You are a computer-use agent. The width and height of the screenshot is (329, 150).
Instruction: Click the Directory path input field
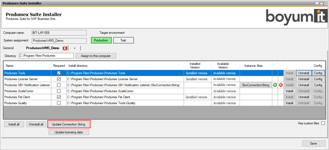click(x=46, y=56)
